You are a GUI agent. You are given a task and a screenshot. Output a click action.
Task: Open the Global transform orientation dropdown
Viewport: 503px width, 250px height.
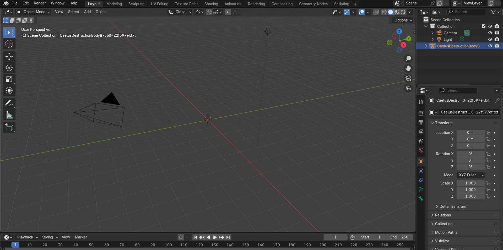click(x=180, y=12)
